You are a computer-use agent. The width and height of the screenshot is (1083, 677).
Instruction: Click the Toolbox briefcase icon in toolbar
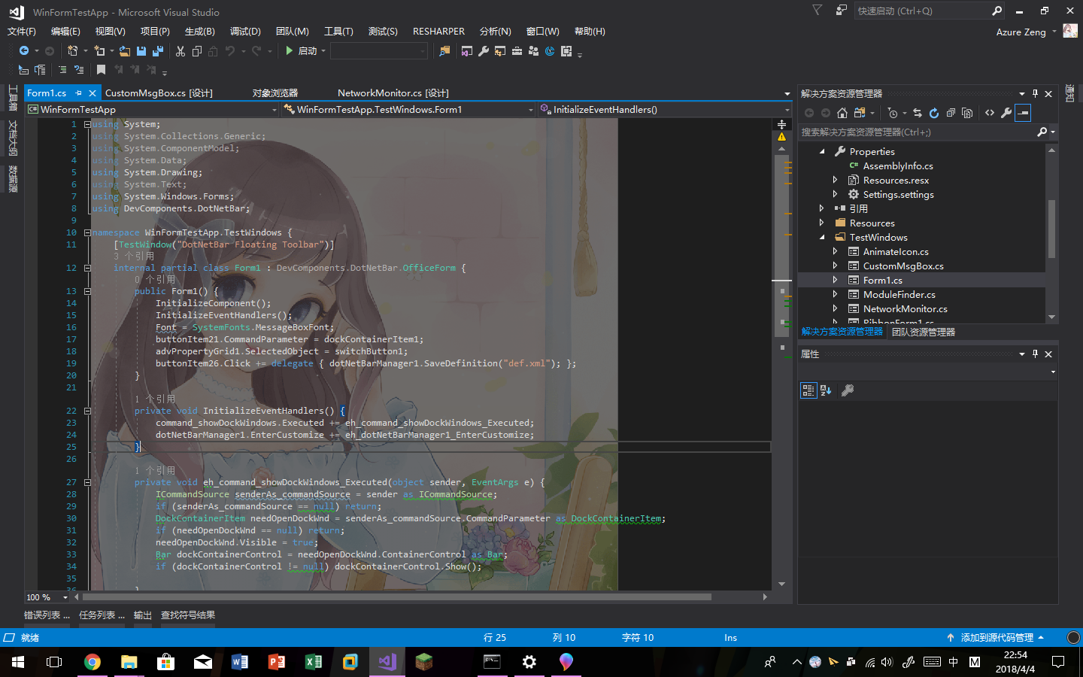tap(517, 51)
